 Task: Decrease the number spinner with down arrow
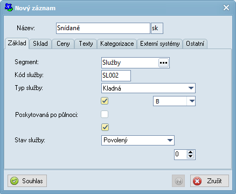point(190,156)
